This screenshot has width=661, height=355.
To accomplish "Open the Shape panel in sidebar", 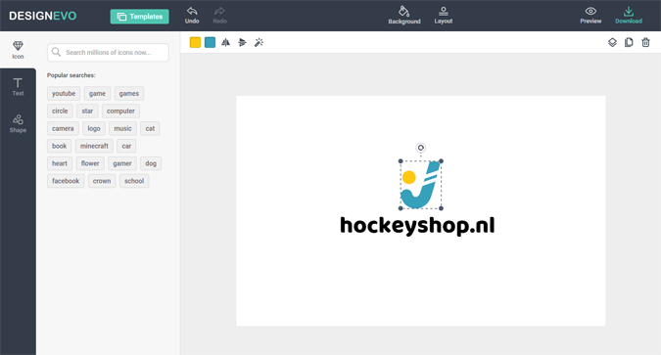I will click(x=18, y=123).
